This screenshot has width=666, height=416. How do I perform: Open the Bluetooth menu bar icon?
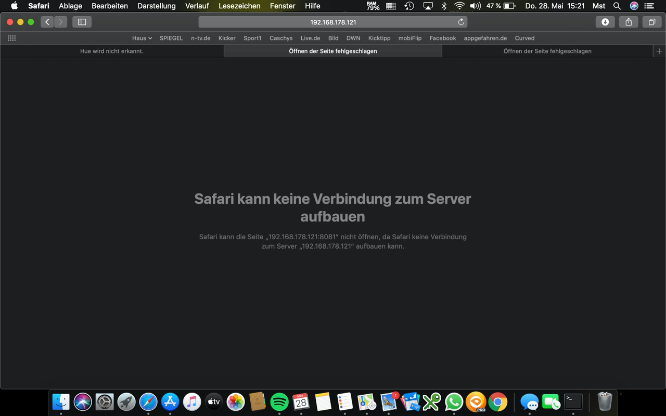coord(444,6)
